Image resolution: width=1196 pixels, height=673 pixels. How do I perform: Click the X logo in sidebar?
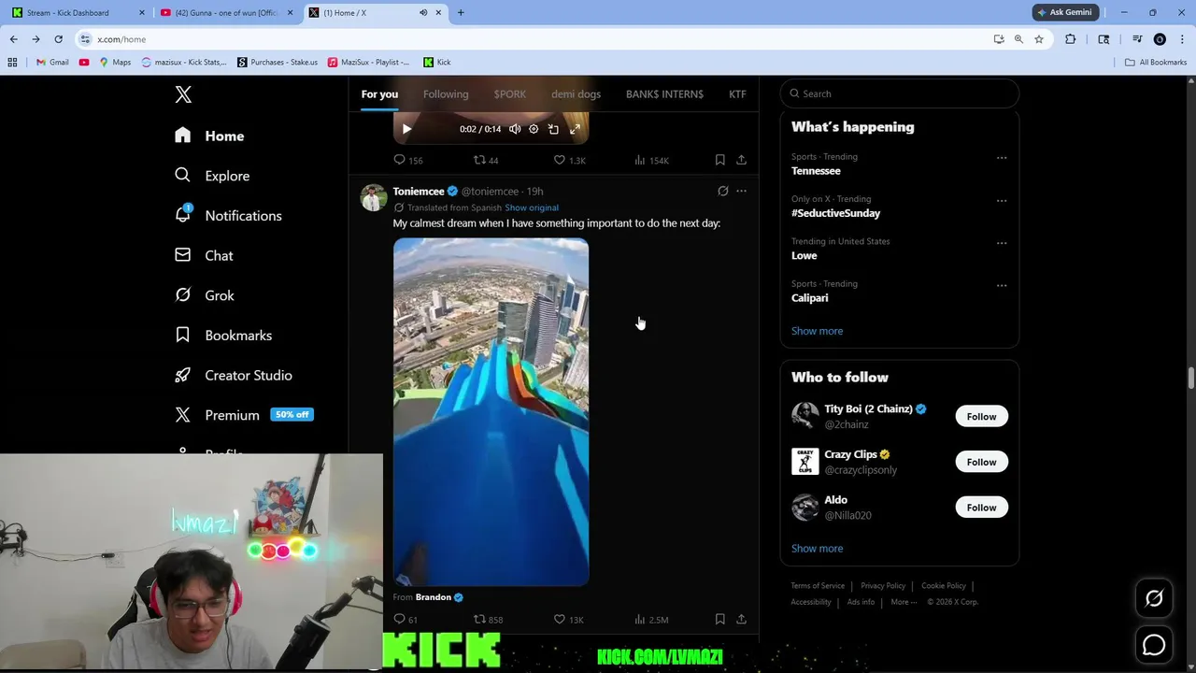(x=183, y=94)
